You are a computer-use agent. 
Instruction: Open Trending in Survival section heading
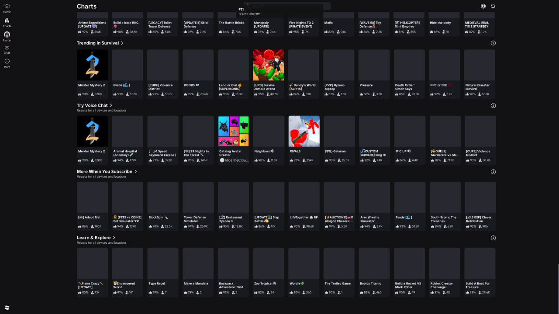[98, 43]
